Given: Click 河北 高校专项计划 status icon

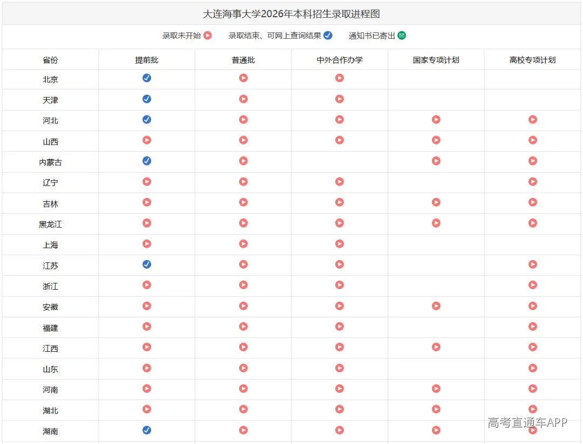Looking at the screenshot, I should pyautogui.click(x=533, y=120).
